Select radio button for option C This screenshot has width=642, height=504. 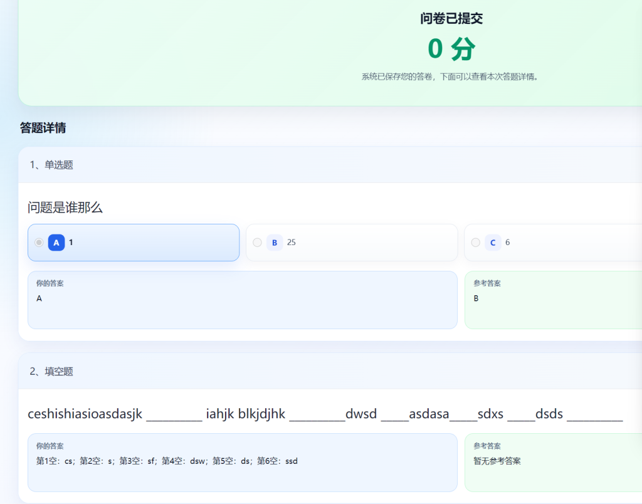(x=475, y=243)
